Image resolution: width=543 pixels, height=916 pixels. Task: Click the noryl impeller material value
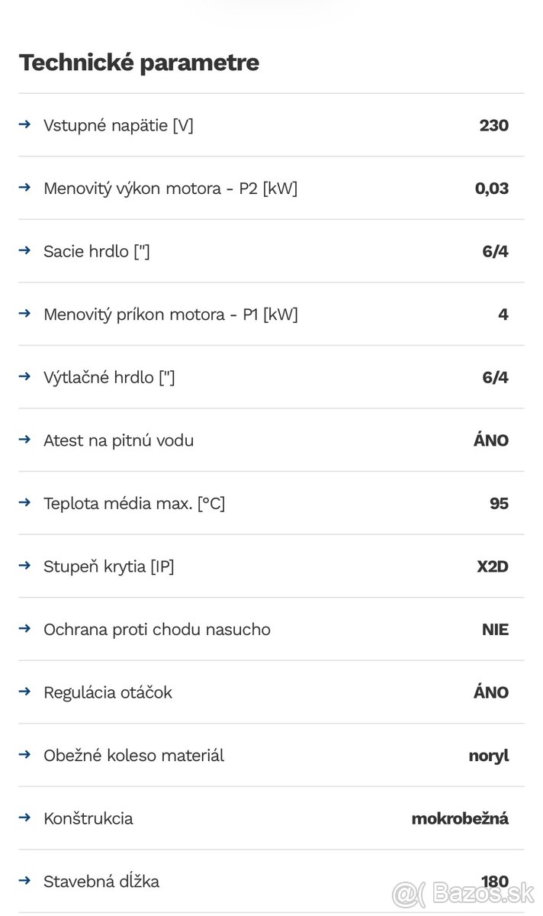coord(489,756)
